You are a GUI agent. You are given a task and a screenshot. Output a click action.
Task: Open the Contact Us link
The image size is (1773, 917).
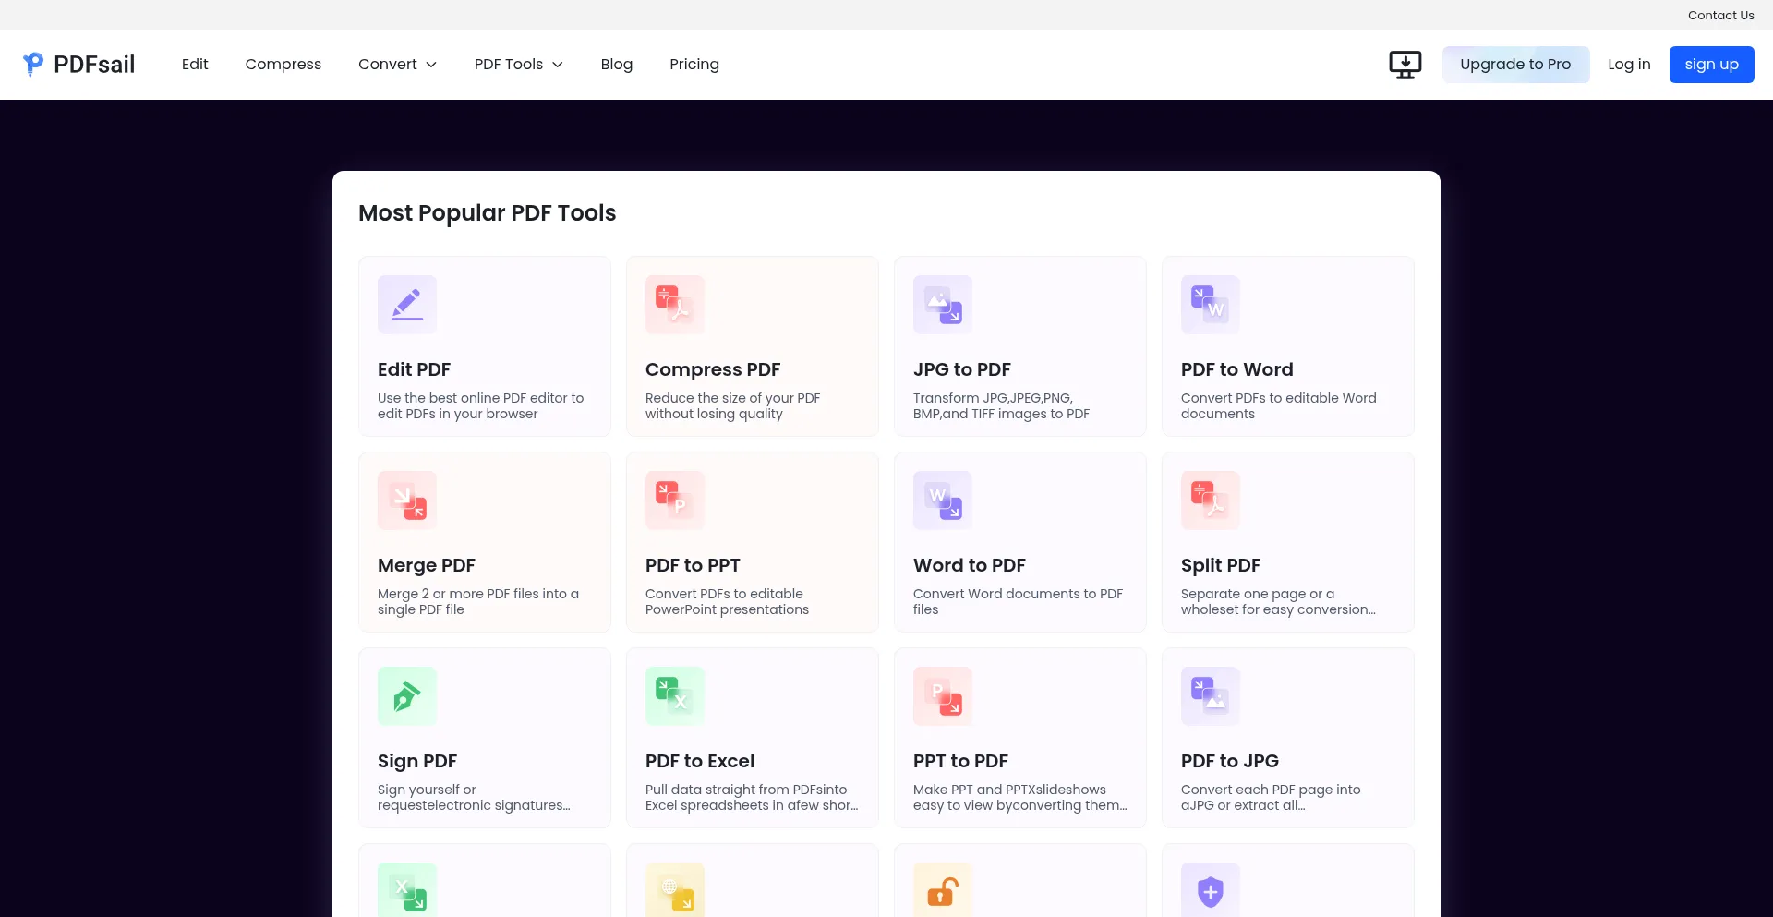click(x=1719, y=16)
